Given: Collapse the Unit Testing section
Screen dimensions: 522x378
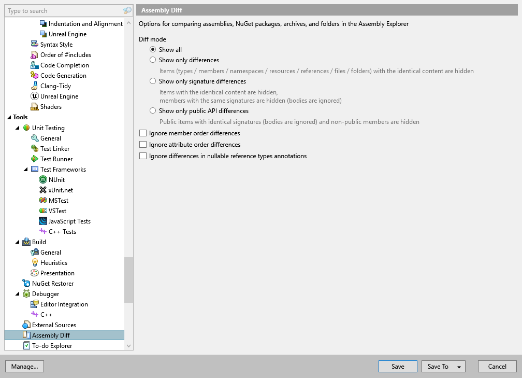Looking at the screenshot, I should point(17,128).
